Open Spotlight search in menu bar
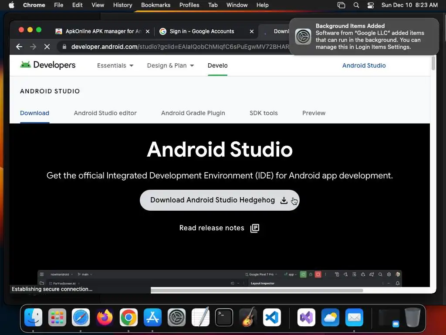The width and height of the screenshot is (446, 335). 356,5
